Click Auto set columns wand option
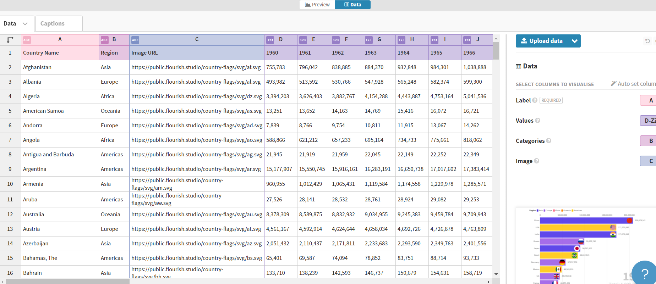Image resolution: width=656 pixels, height=284 pixels. click(x=633, y=84)
